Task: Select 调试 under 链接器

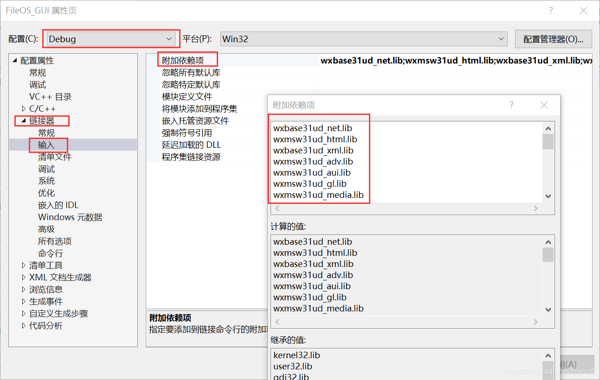Action: point(46,169)
